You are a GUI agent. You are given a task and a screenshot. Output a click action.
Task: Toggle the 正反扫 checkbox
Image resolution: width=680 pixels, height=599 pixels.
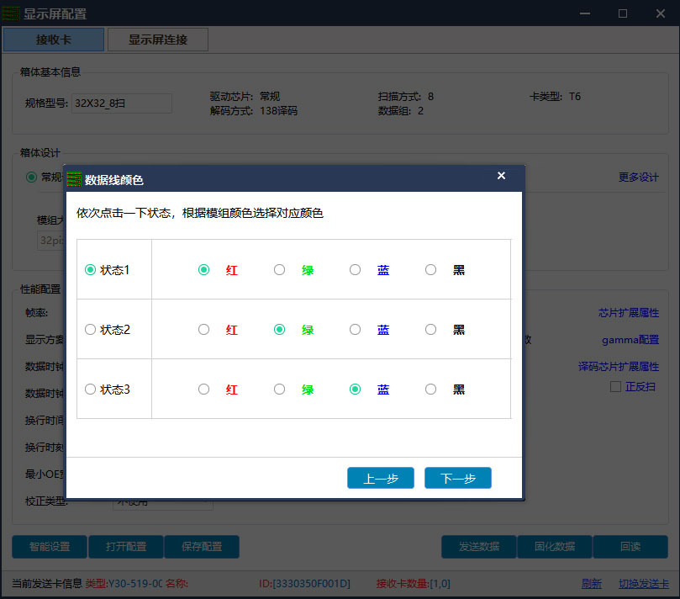(615, 386)
